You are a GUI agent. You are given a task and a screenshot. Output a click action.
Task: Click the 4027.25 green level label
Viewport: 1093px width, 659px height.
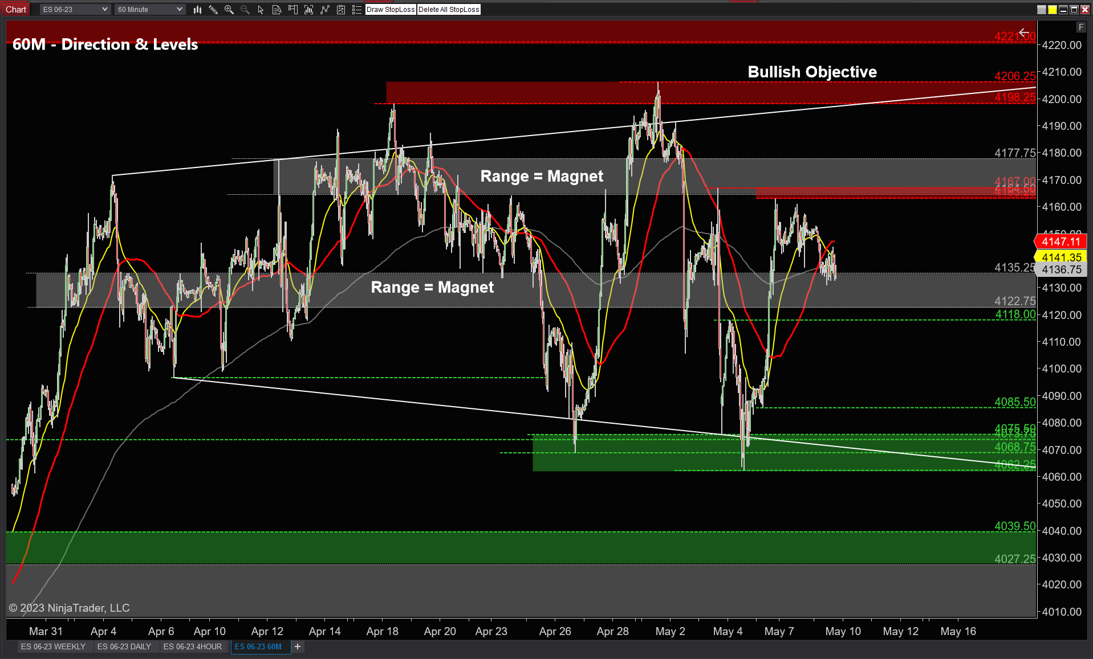click(x=1015, y=559)
